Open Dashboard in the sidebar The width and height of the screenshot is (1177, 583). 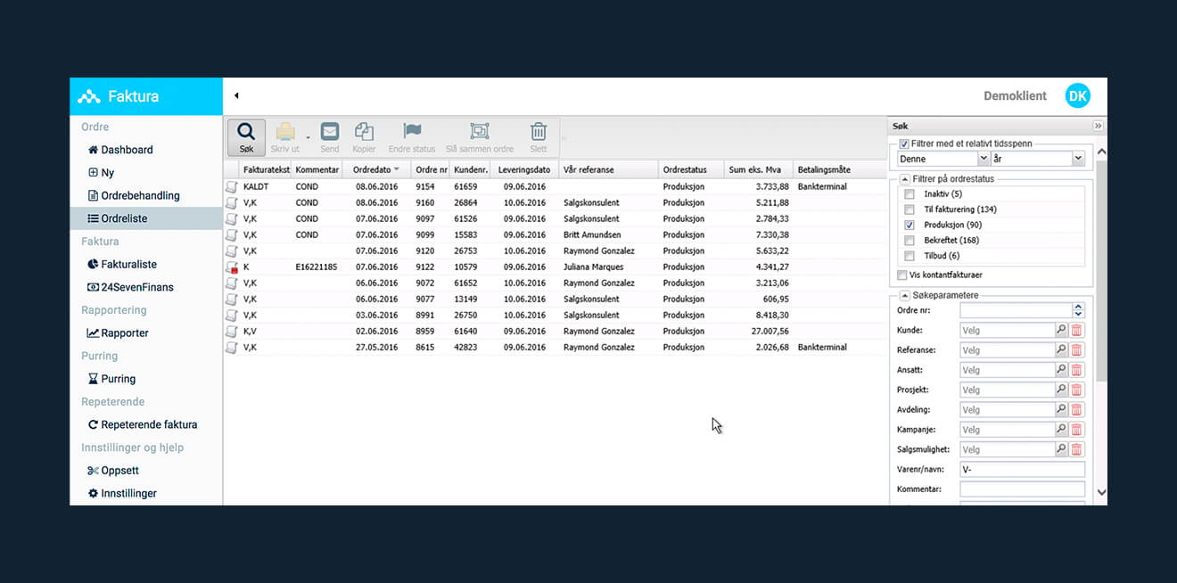click(127, 150)
